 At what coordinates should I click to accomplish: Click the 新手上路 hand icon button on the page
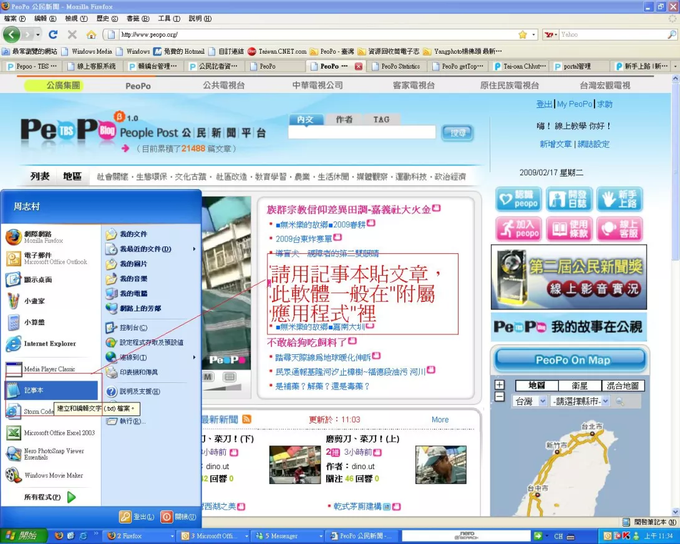[619, 199]
